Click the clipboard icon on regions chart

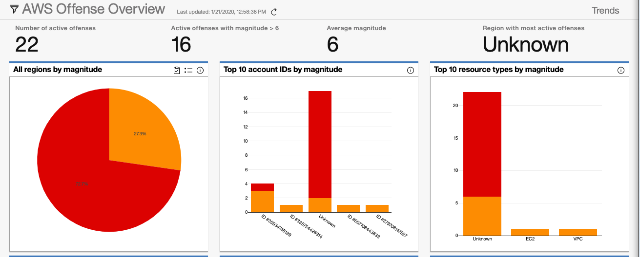coord(177,71)
